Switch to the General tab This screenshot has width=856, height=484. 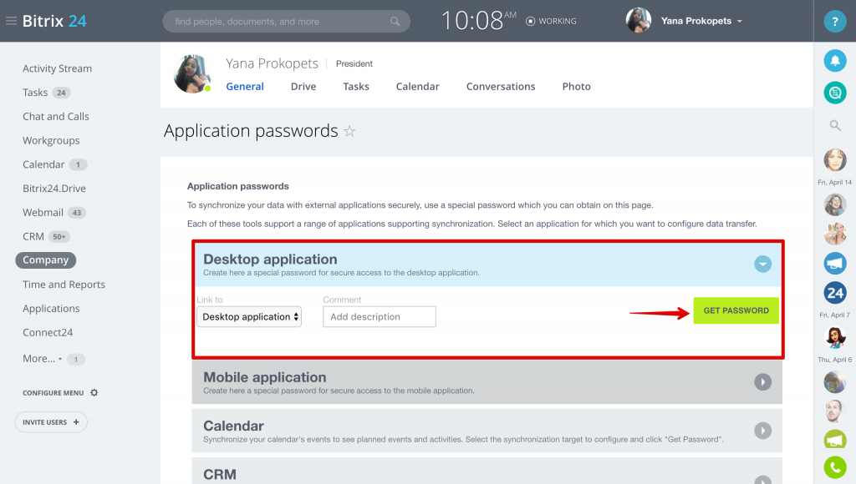pyautogui.click(x=245, y=87)
